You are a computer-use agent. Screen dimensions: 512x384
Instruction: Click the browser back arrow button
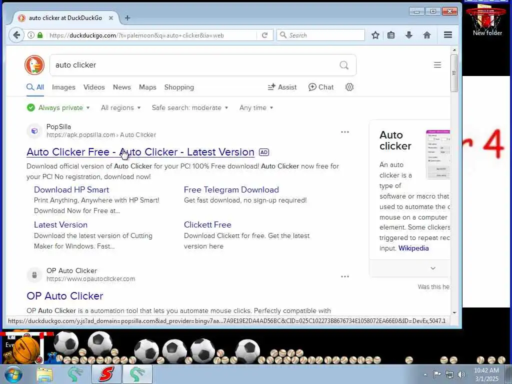click(x=16, y=35)
